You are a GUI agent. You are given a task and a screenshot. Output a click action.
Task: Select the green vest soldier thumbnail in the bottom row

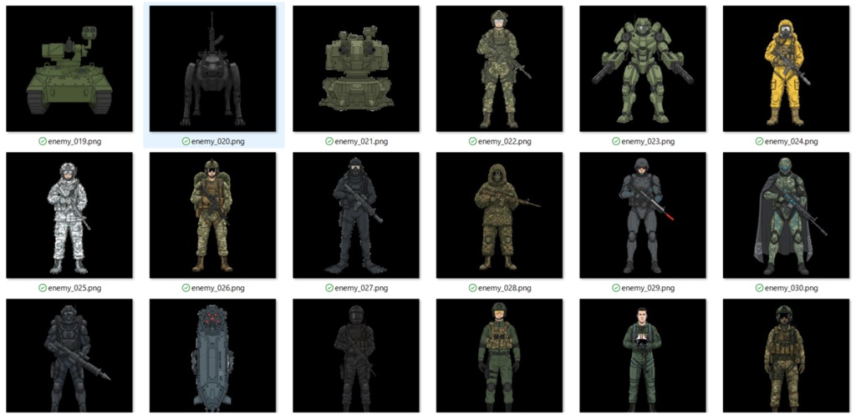click(x=500, y=356)
